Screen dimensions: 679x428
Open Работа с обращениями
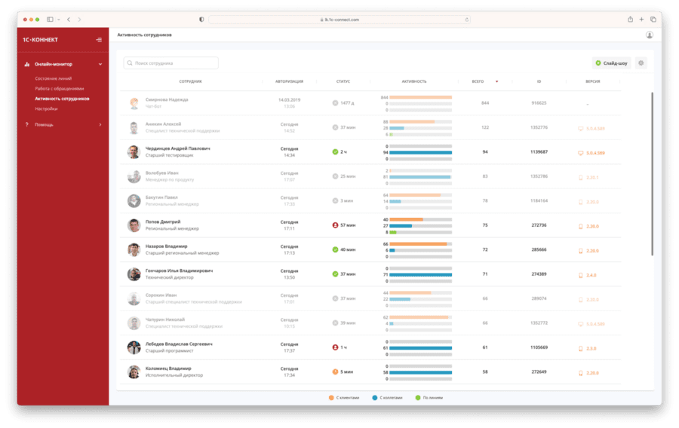(x=60, y=89)
